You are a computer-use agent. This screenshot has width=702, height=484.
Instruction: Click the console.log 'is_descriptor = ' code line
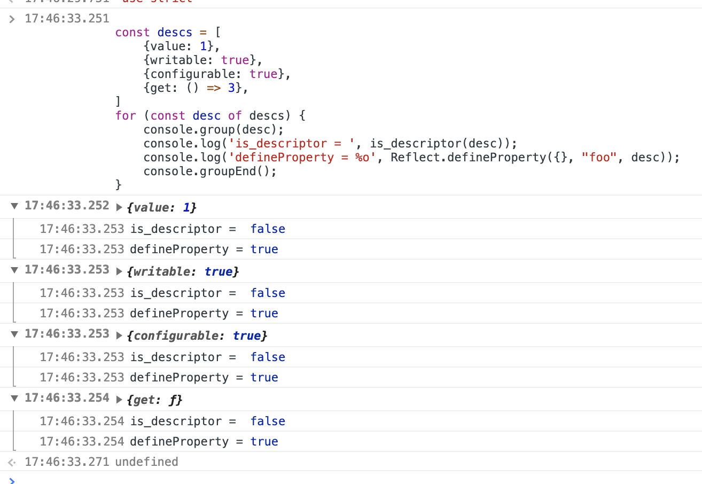330,143
